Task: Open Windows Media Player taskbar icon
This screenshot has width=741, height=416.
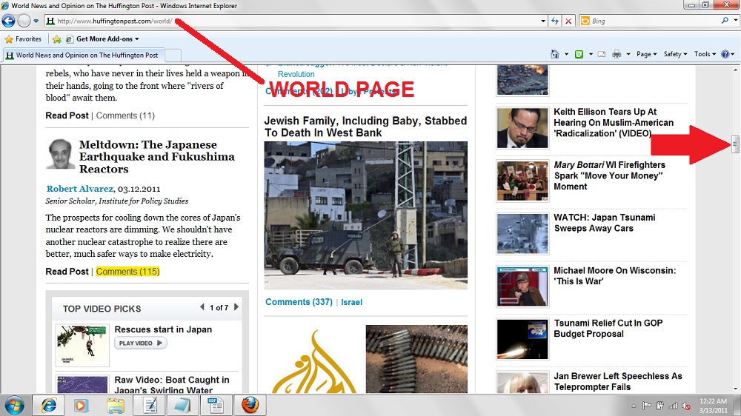Action: pos(81,405)
